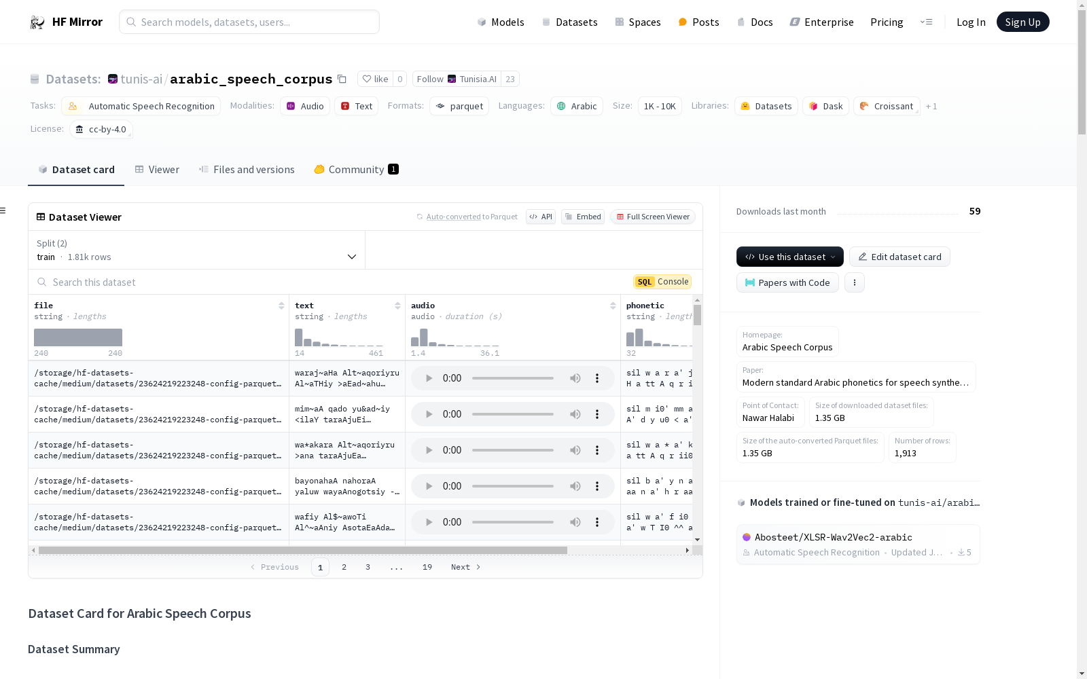Open the API button in Dataset Viewer
Screen dimensions: 1087x679
point(541,217)
